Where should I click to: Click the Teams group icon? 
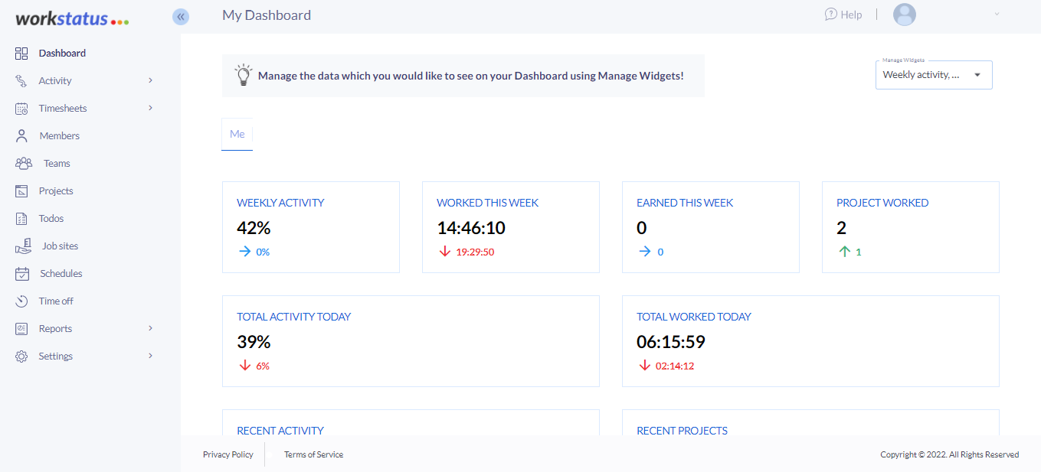(x=24, y=163)
